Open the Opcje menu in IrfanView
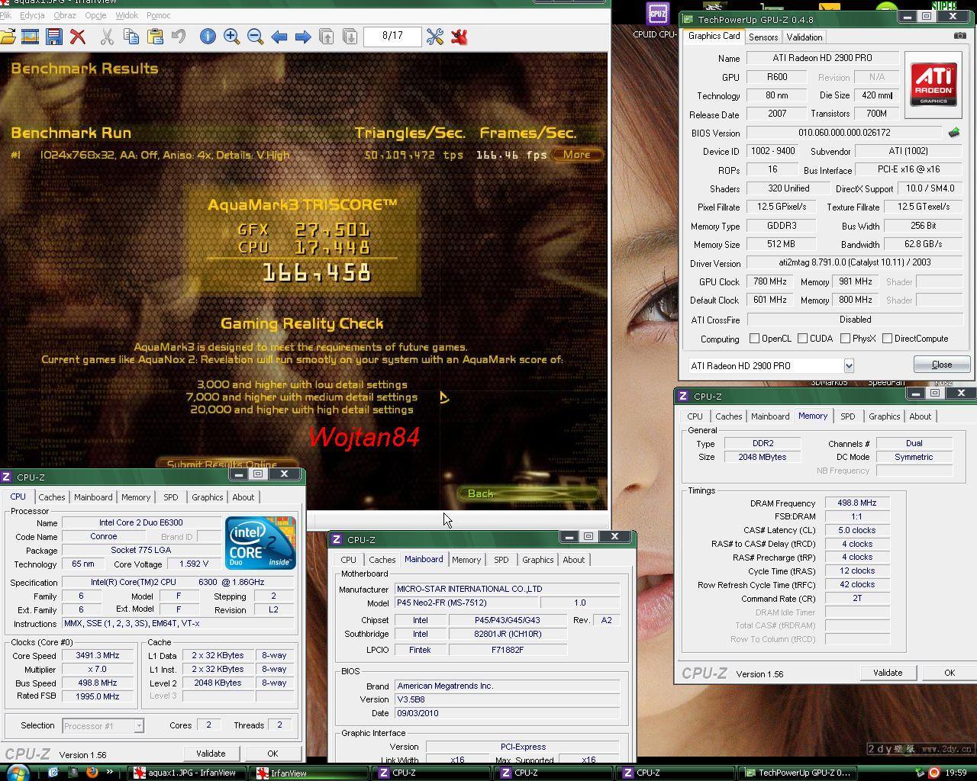 point(95,15)
